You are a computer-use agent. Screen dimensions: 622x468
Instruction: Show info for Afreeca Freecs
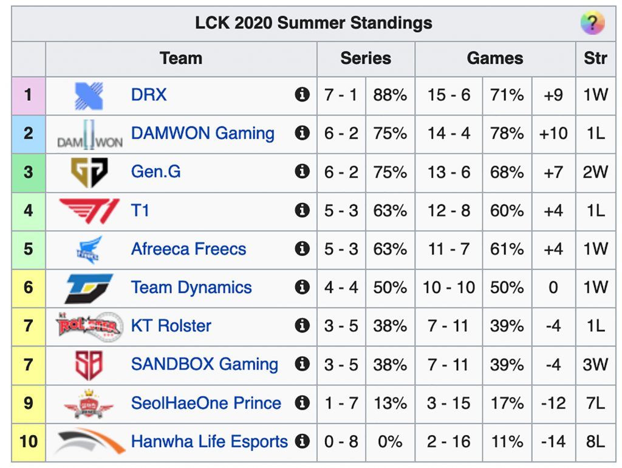[x=302, y=249]
